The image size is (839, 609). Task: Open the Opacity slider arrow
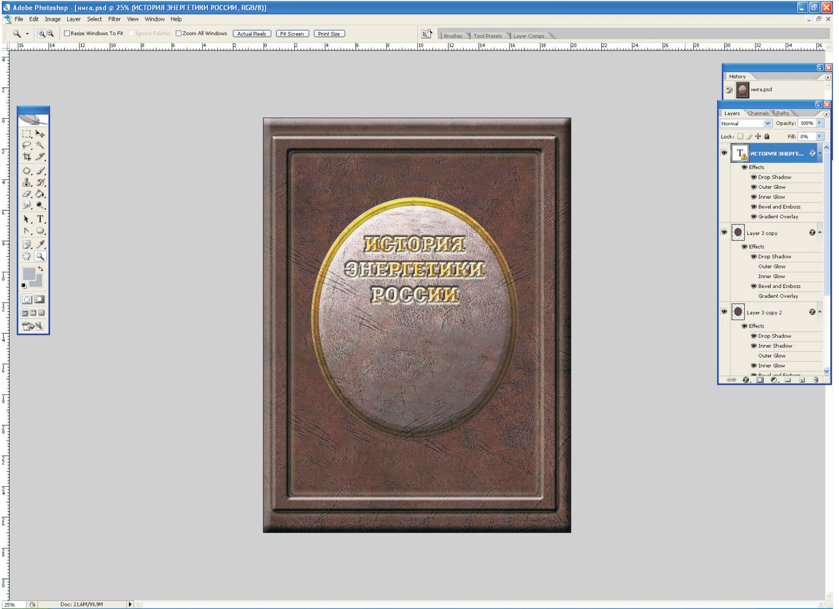tap(819, 123)
